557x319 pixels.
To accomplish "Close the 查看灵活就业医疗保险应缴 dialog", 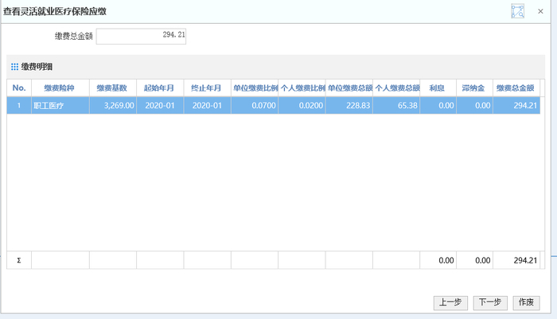I will coord(540,11).
